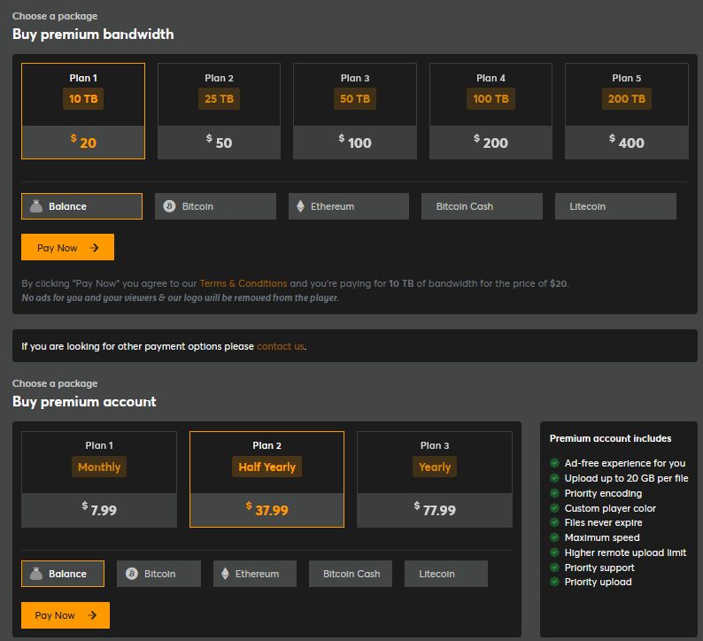Click the arrow icon on the top Pay Now button
Image resolution: width=703 pixels, height=641 pixels.
coord(95,248)
